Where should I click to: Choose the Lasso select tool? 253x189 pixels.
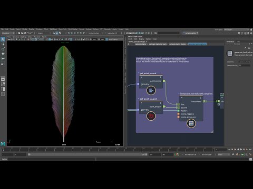3,44
